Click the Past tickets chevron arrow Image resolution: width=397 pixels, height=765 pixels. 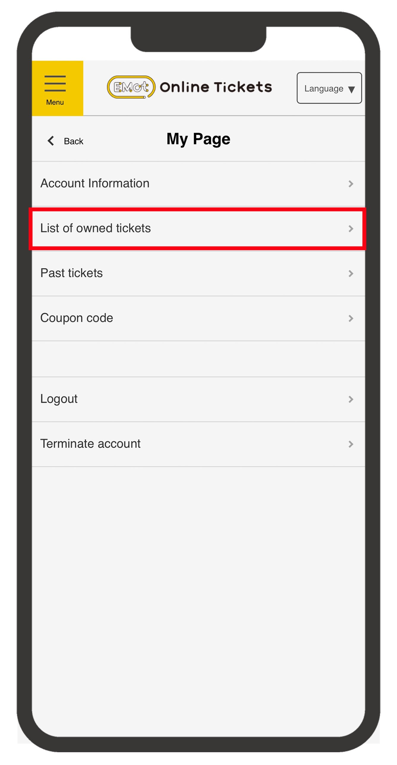coord(351,274)
